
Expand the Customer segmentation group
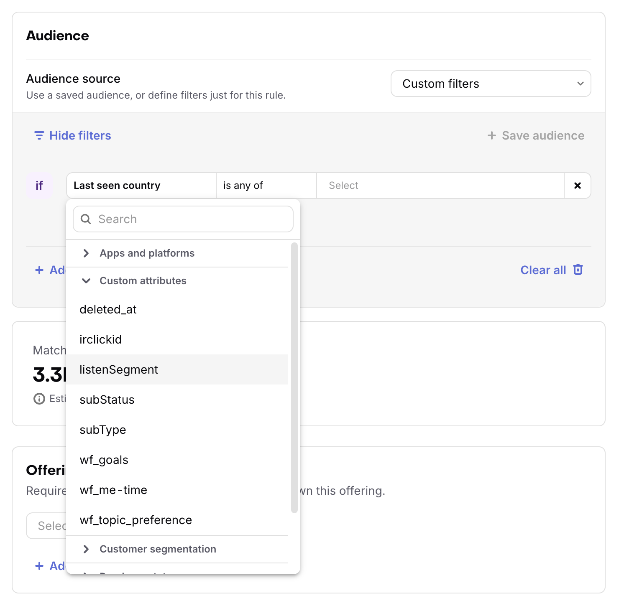click(177, 549)
